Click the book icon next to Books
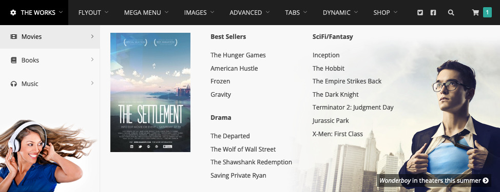 tap(14, 60)
